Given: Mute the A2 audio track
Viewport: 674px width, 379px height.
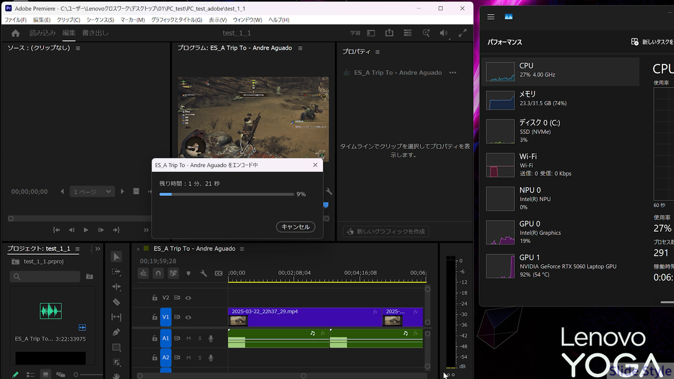Looking at the screenshot, I should click(x=188, y=357).
